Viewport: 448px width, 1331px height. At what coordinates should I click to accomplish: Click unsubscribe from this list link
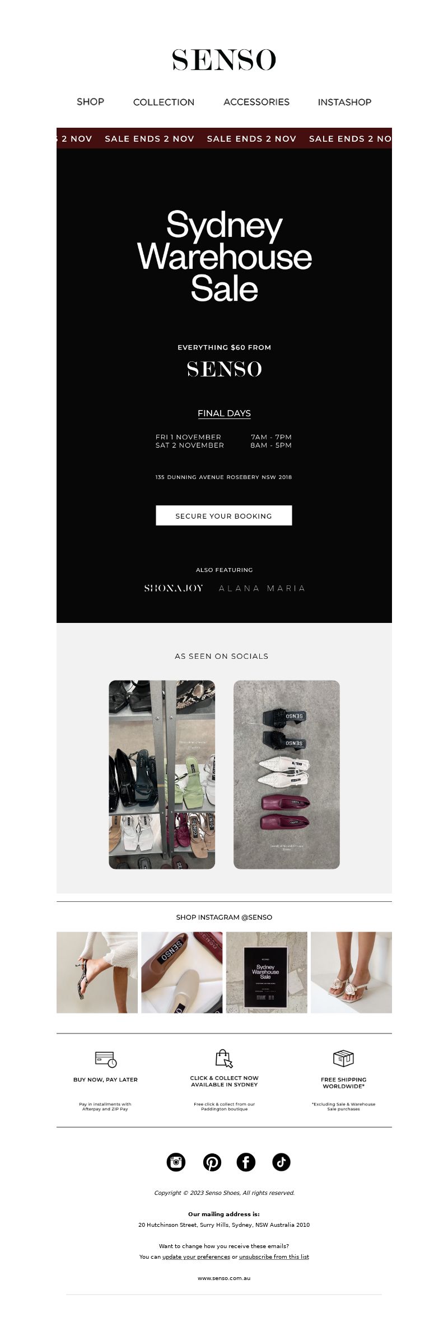pos(274,1256)
